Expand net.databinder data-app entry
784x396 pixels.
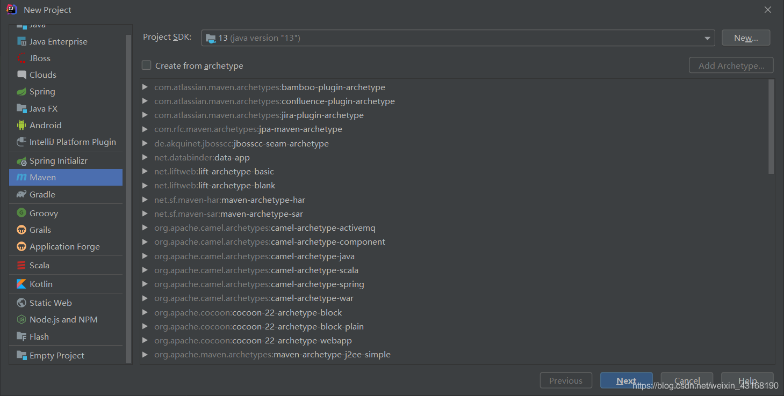point(145,157)
